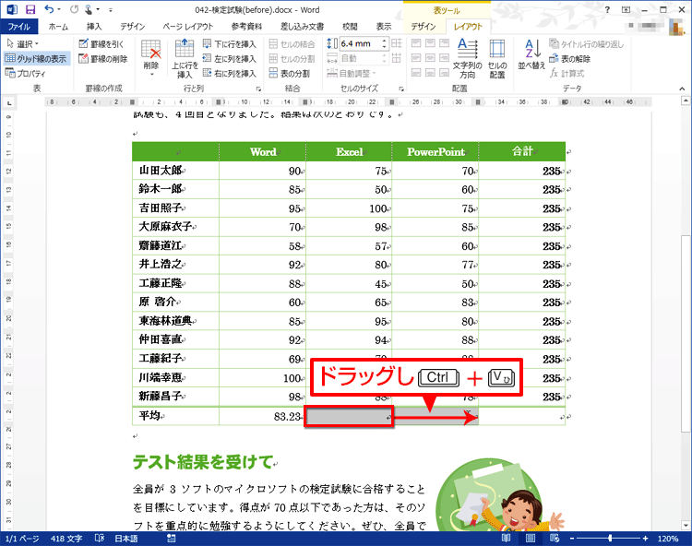Viewport: 692px width, 546px height.
Task: Click the language indicator (日本語)
Action: (x=126, y=539)
